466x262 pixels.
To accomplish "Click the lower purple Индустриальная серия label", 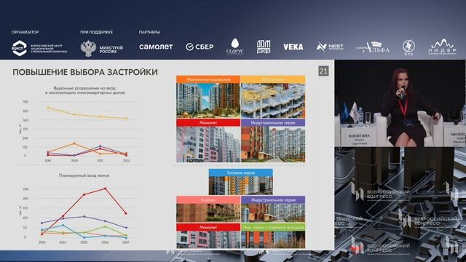I will pos(273,200).
